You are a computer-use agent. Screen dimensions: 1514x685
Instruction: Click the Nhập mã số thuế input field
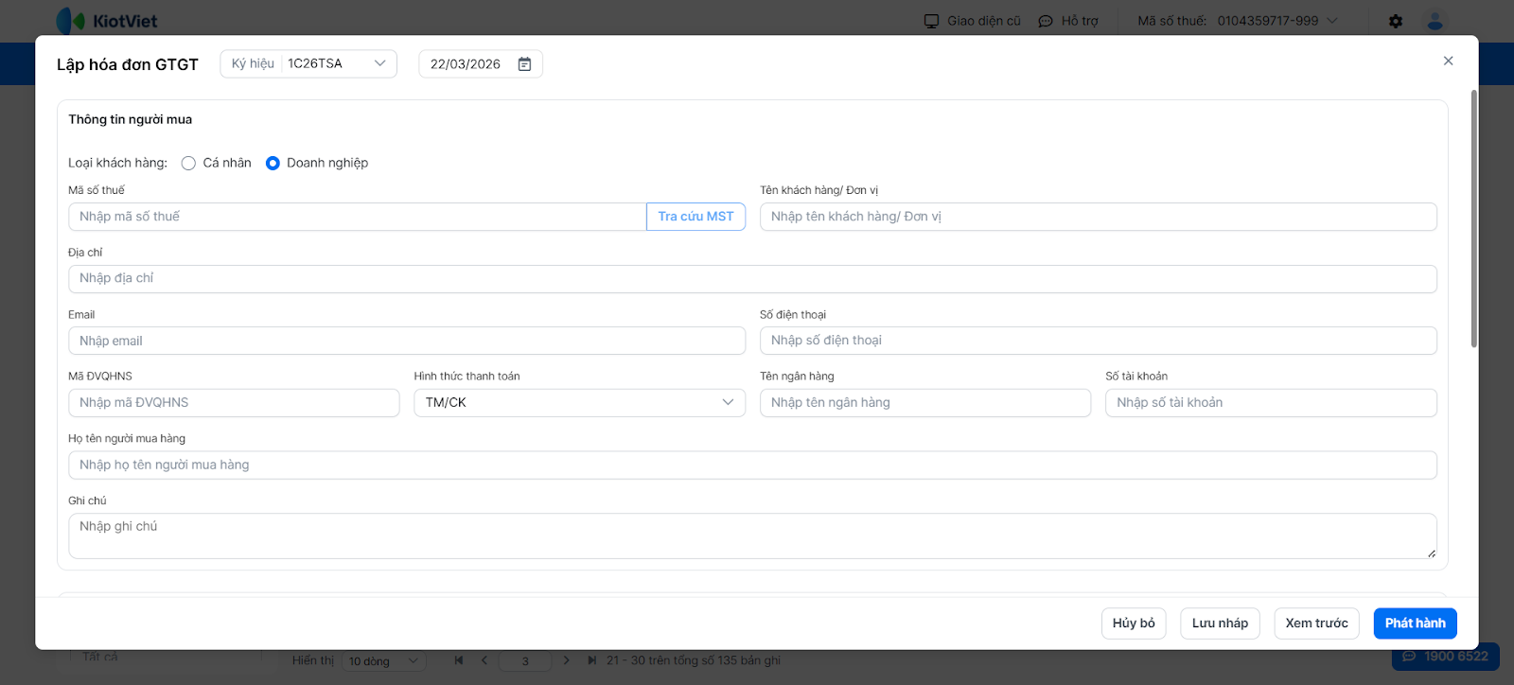pos(357,217)
